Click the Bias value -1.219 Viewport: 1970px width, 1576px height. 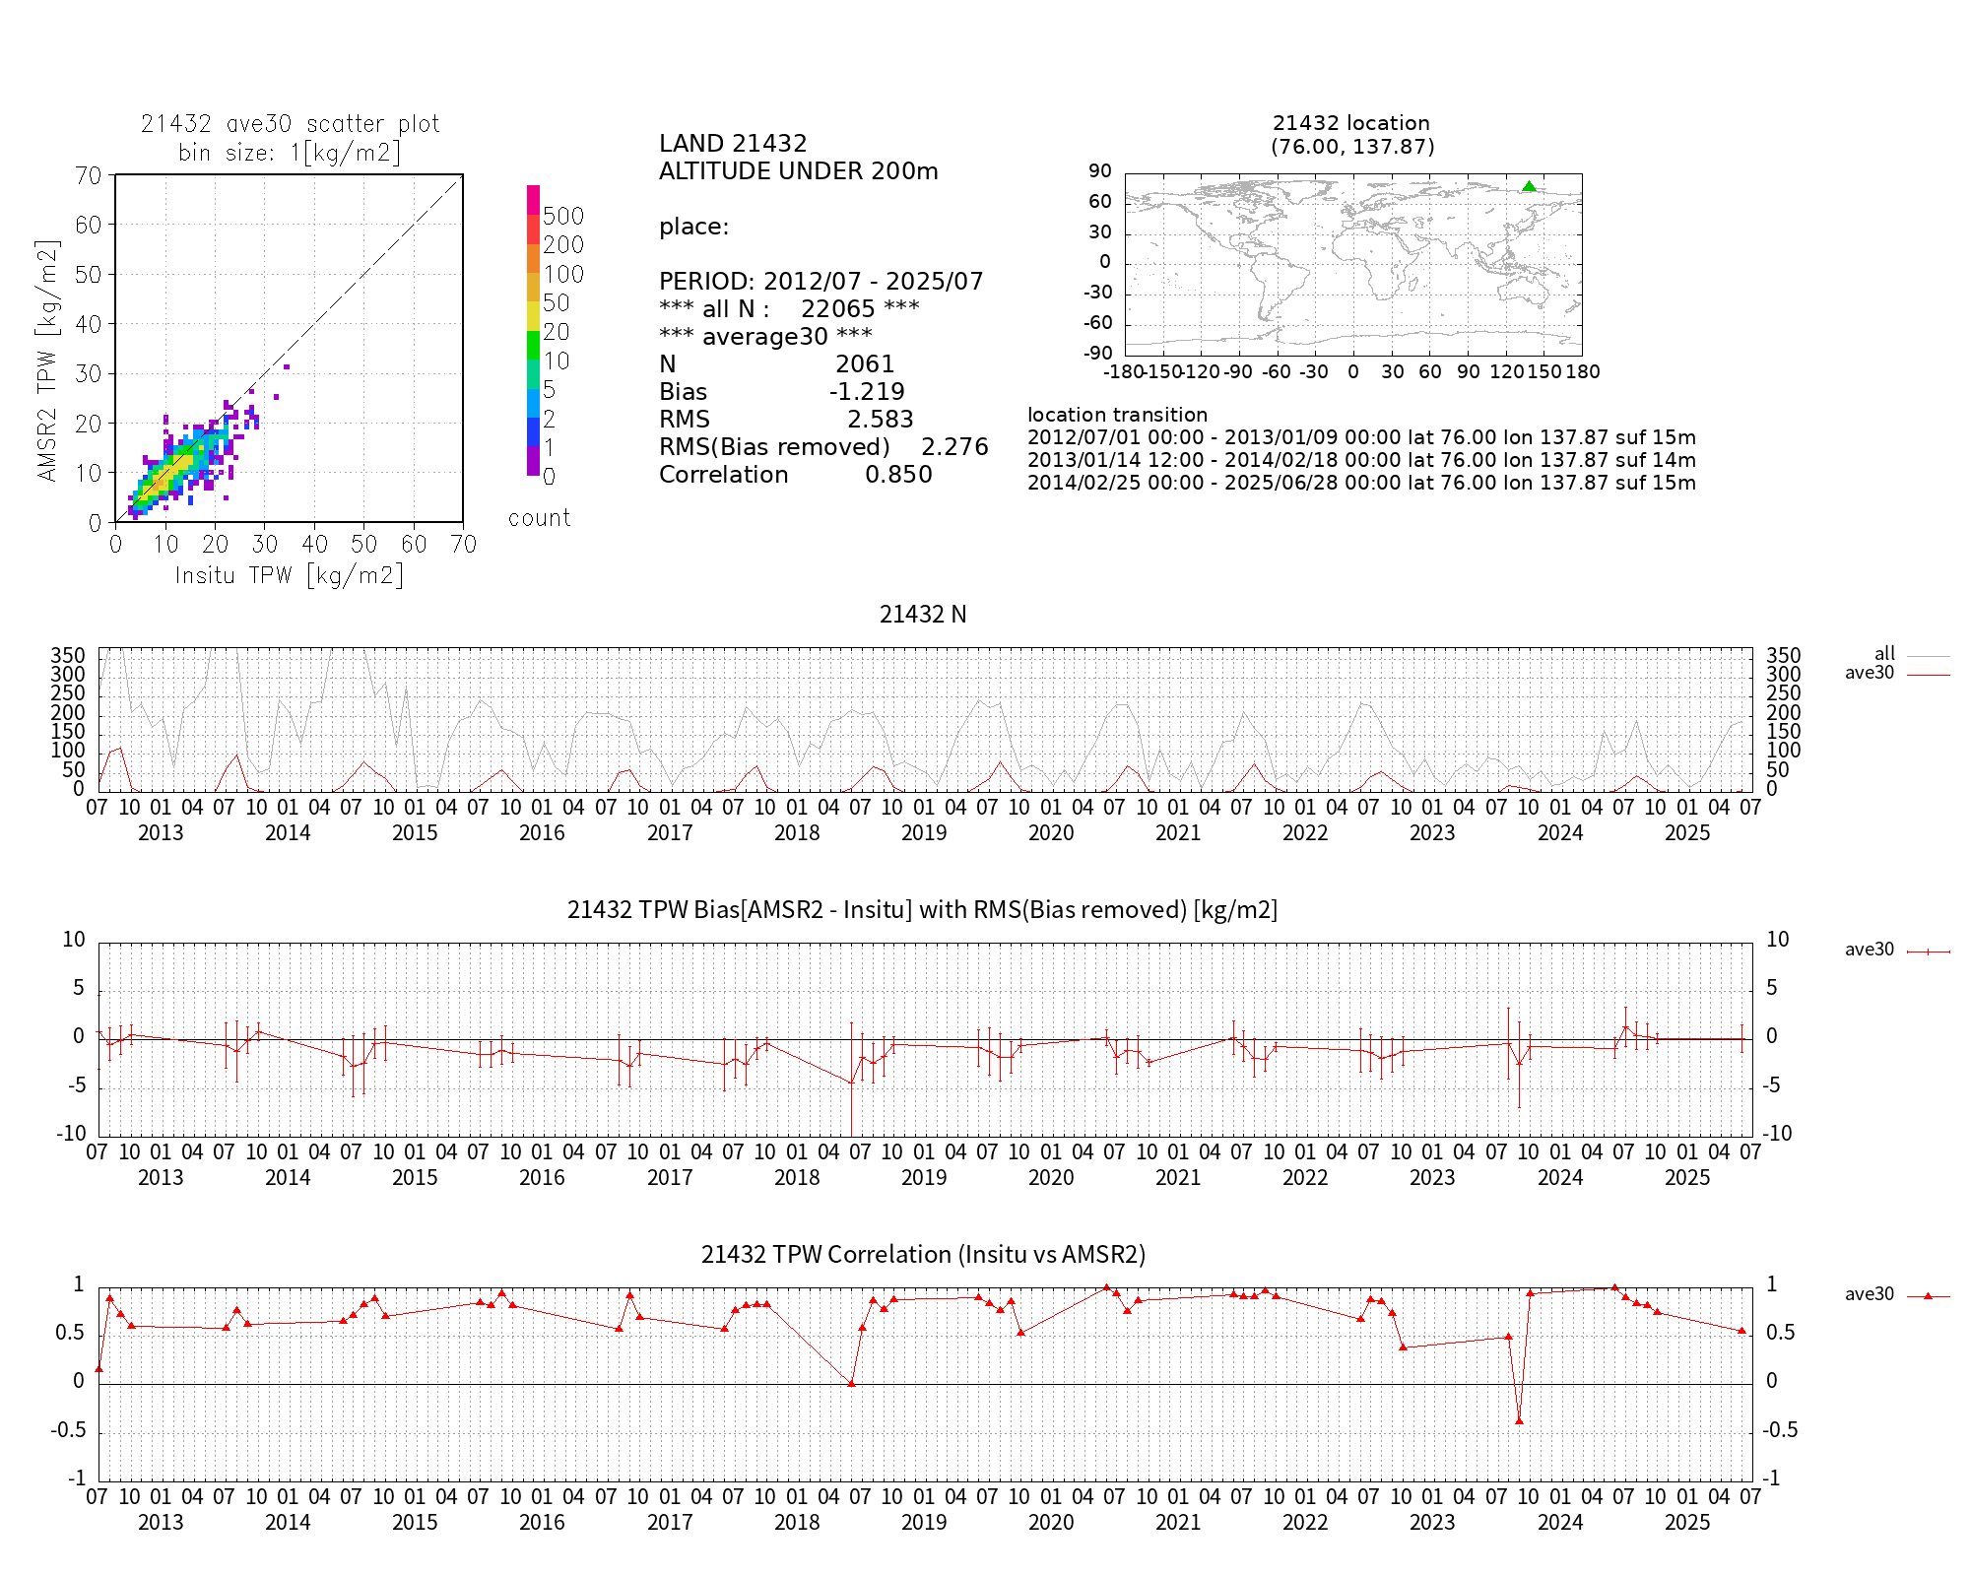(867, 392)
